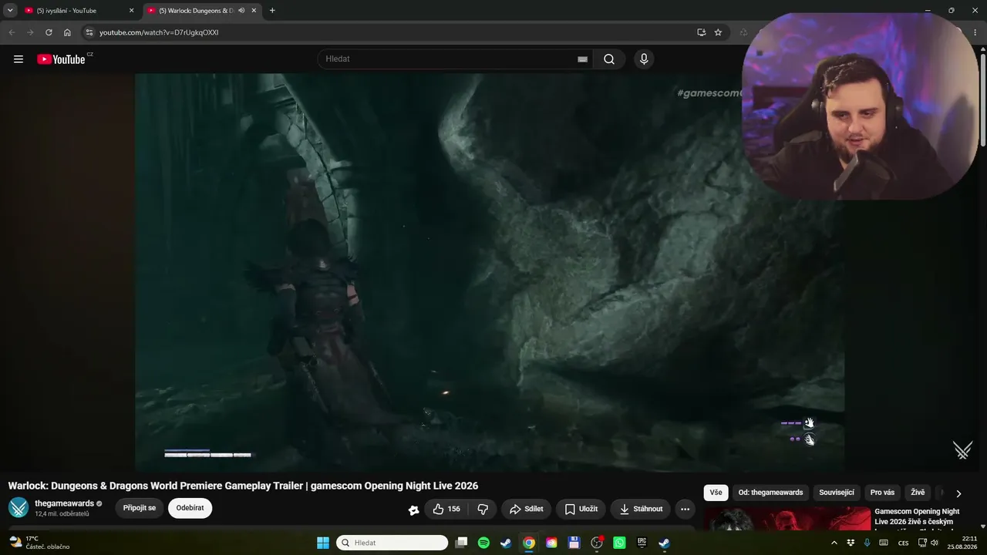Open thegameawards channel avatar
Viewport: 987px width, 555px height.
tap(19, 508)
